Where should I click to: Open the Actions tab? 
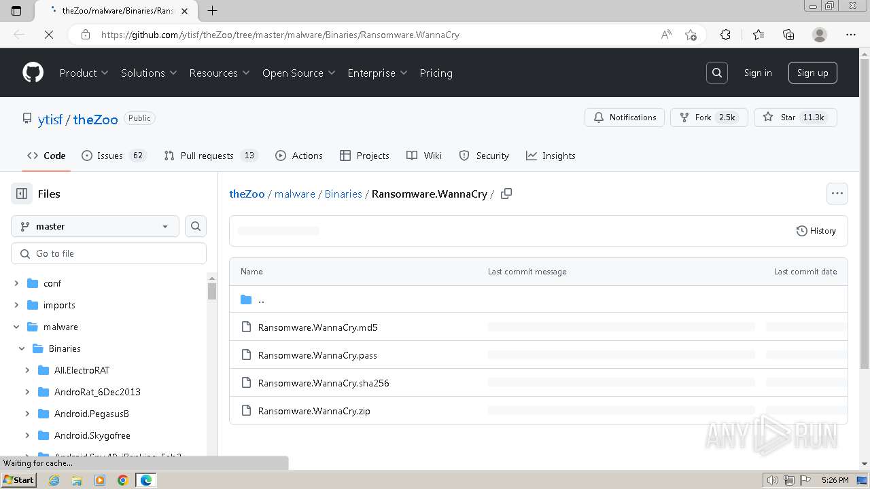(299, 156)
